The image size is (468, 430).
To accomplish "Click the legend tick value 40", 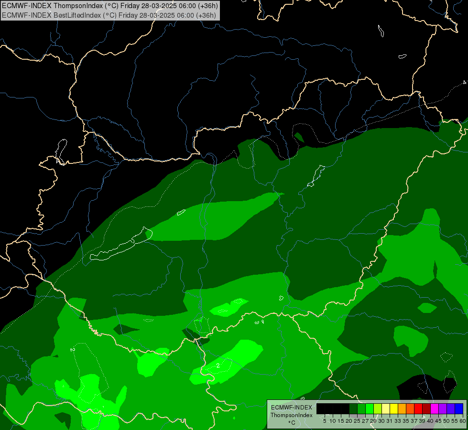I will [x=430, y=421].
